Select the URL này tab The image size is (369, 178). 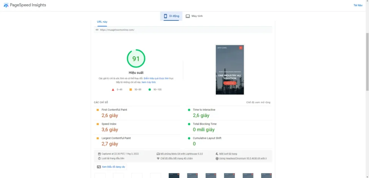tap(102, 22)
